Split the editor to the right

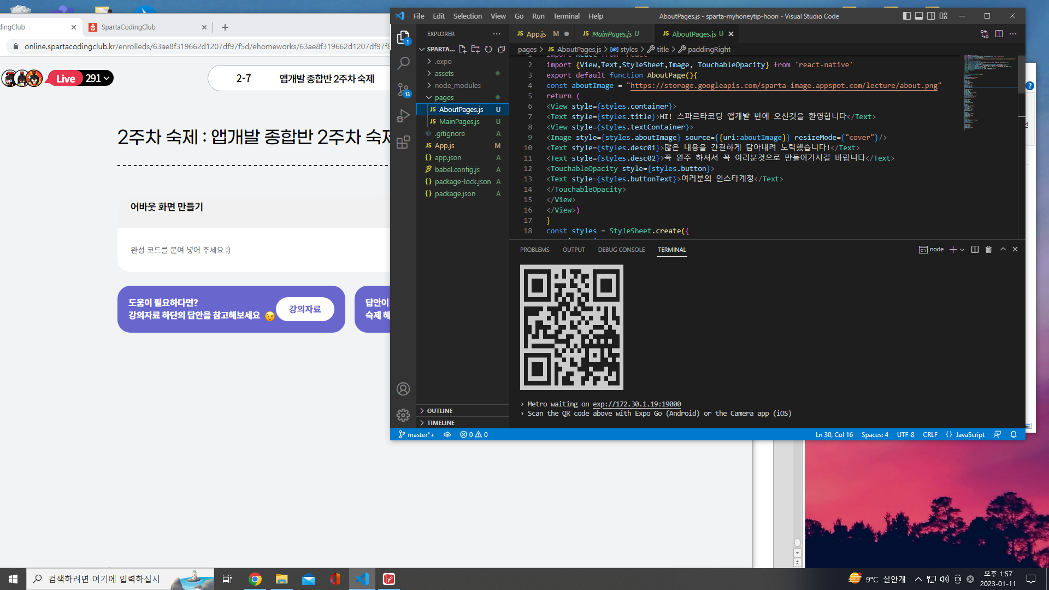999,34
